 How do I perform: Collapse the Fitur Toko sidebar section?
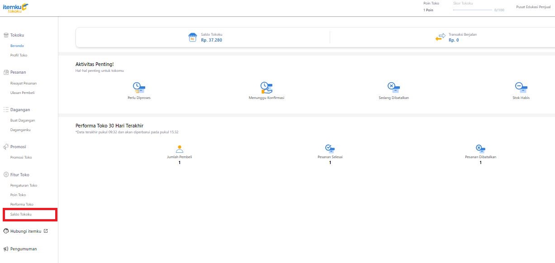[19, 175]
